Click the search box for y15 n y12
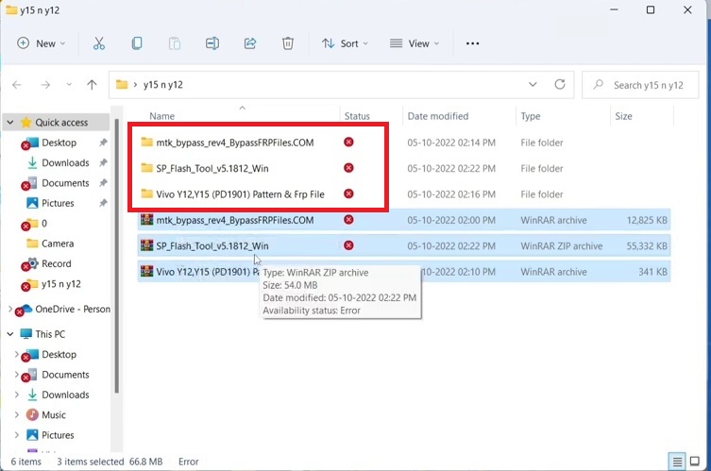This screenshot has width=711, height=471. (x=640, y=85)
